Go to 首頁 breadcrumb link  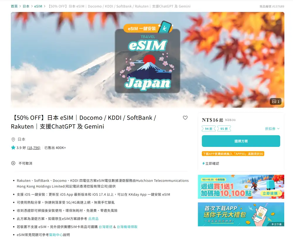pos(14,6)
